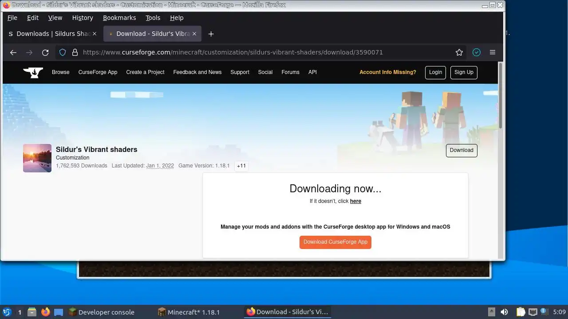Open the CurseForge App nav link
This screenshot has height=319, width=568.
click(x=98, y=72)
